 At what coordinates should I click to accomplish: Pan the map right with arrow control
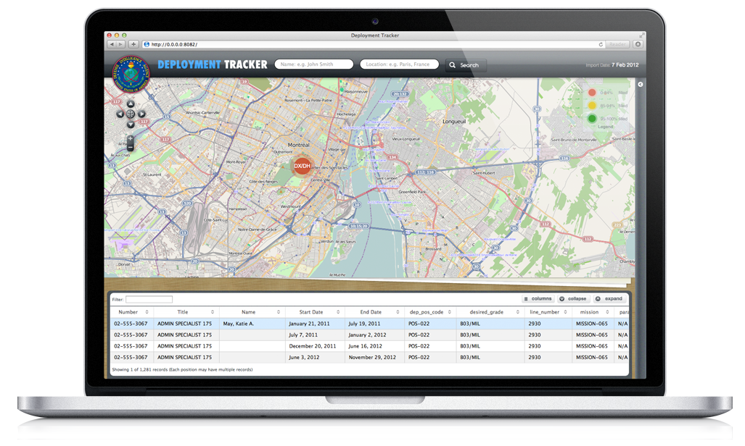point(141,114)
